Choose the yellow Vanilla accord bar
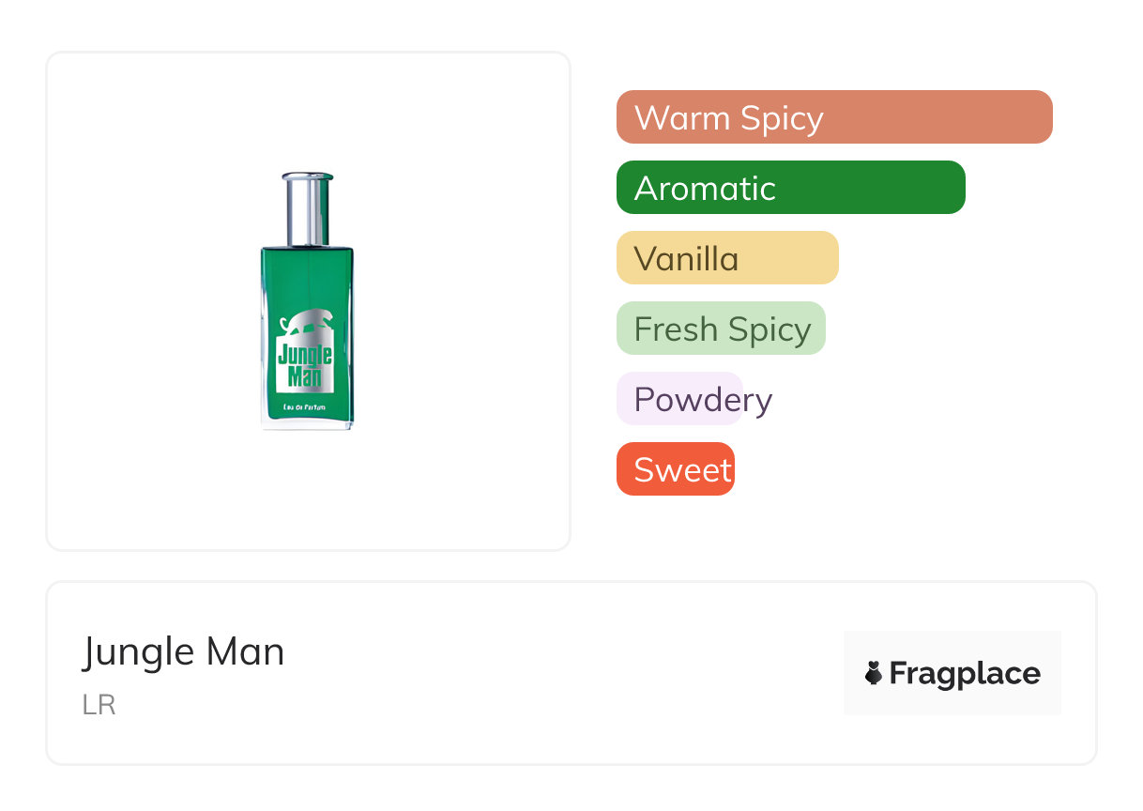The height and width of the screenshot is (811, 1143). point(726,258)
